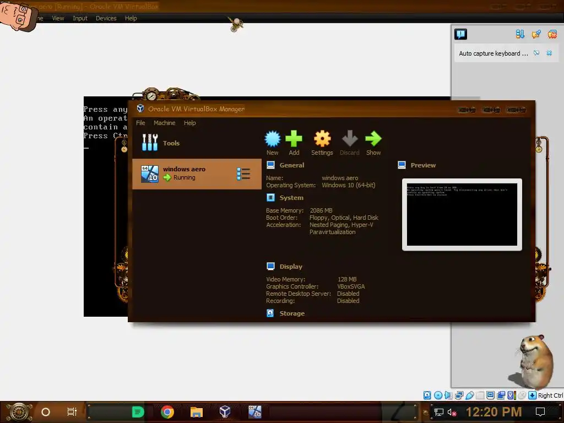This screenshot has width=564, height=423.
Task: Click the network adapters status icon
Action: 459,395
